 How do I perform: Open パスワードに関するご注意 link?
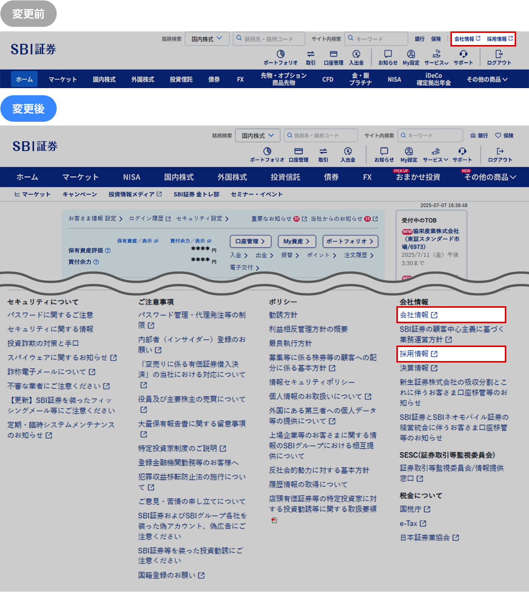coord(50,315)
